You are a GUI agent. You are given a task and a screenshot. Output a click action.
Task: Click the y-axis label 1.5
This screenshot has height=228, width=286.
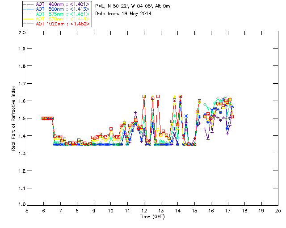22,118
